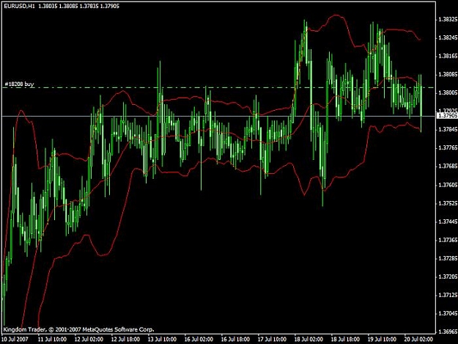Click price level 1.37845 on the scale

pyautogui.click(x=447, y=130)
